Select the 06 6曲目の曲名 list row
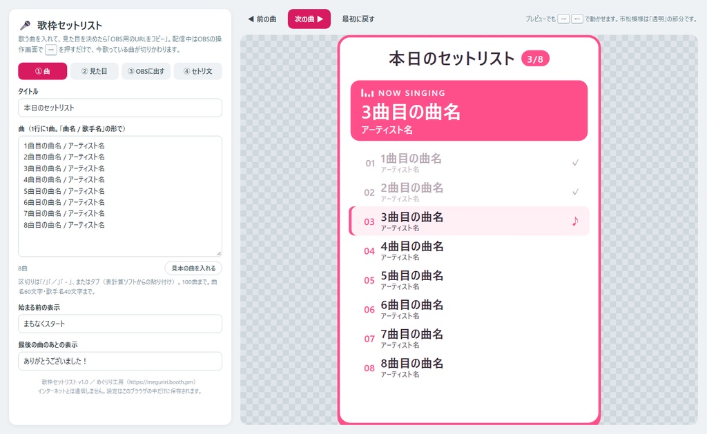 (x=469, y=309)
